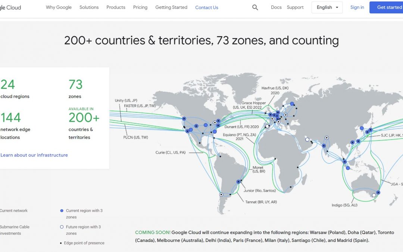The height and width of the screenshot is (252, 403).
Task: Click the FASTER (US, JP, TW) label
Action: point(140,106)
